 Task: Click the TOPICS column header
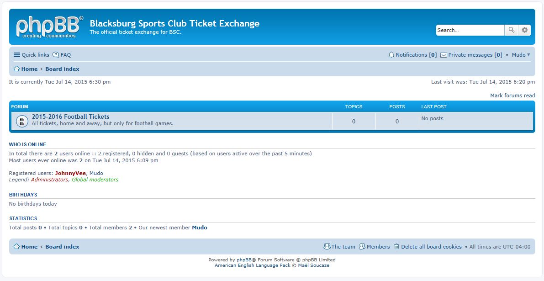pos(354,106)
